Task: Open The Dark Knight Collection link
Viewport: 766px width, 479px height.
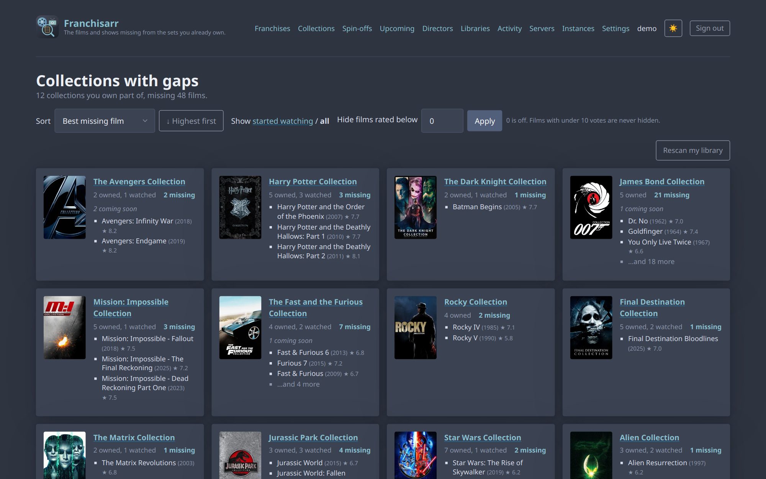Action: (x=495, y=182)
